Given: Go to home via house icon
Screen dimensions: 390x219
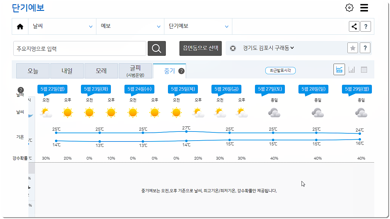Looking at the screenshot, I should coord(20,27).
